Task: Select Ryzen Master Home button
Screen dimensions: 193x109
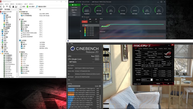Action: [x=74, y=5]
